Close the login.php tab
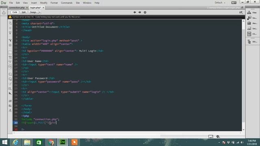Screen dimensions: 260x146 click(43, 8)
